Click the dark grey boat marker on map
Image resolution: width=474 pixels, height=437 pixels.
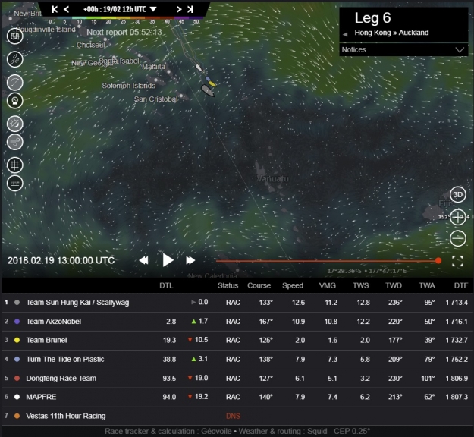208,90
